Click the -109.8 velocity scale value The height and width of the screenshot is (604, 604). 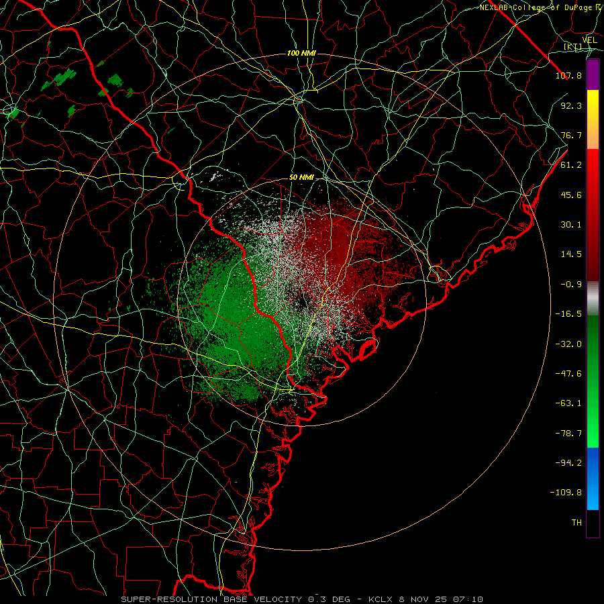566,493
